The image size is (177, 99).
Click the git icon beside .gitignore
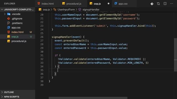point(9,18)
